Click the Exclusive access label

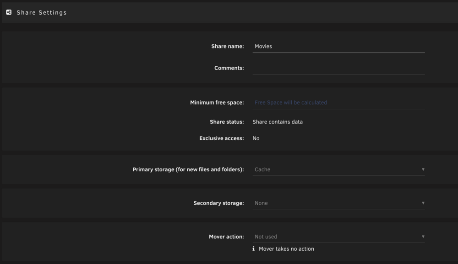click(222, 138)
